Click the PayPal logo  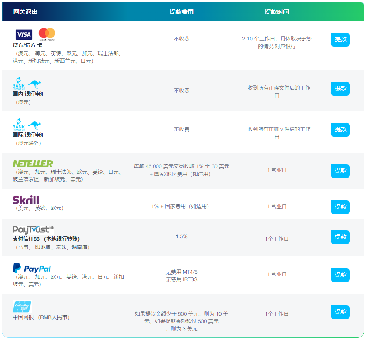pyautogui.click(x=32, y=268)
